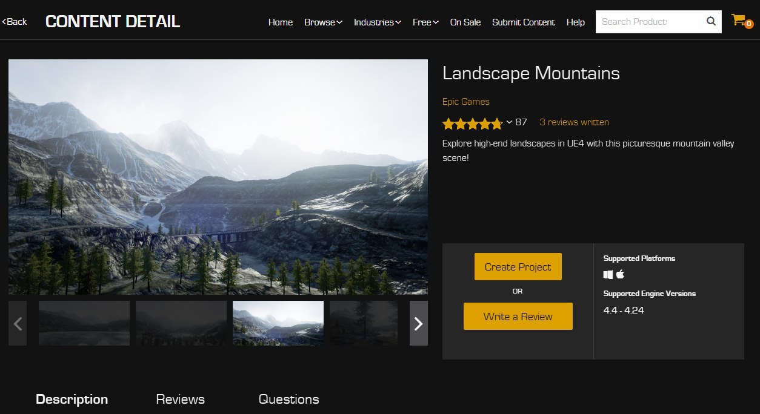The width and height of the screenshot is (760, 414).
Task: Click the five-star rating icons
Action: click(472, 123)
